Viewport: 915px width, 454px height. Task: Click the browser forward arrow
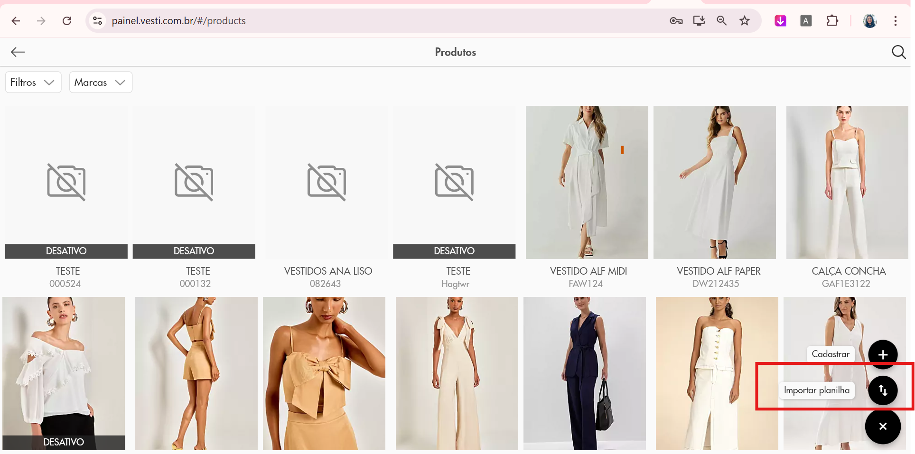41,21
